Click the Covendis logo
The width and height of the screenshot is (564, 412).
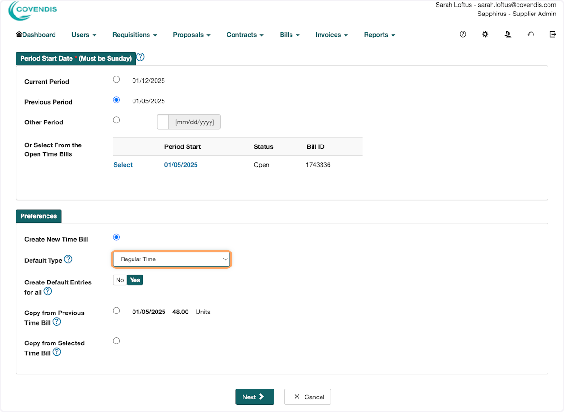32,10
